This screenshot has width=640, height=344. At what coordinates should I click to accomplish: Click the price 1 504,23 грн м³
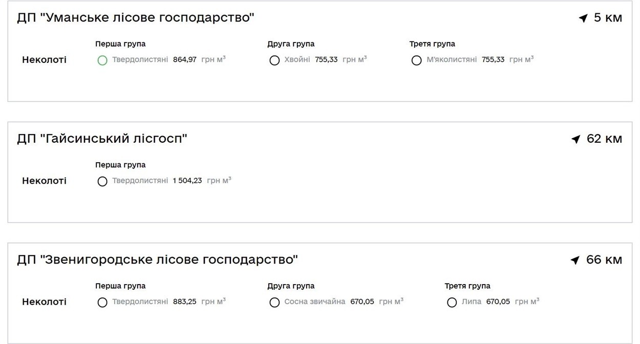pyautogui.click(x=202, y=180)
